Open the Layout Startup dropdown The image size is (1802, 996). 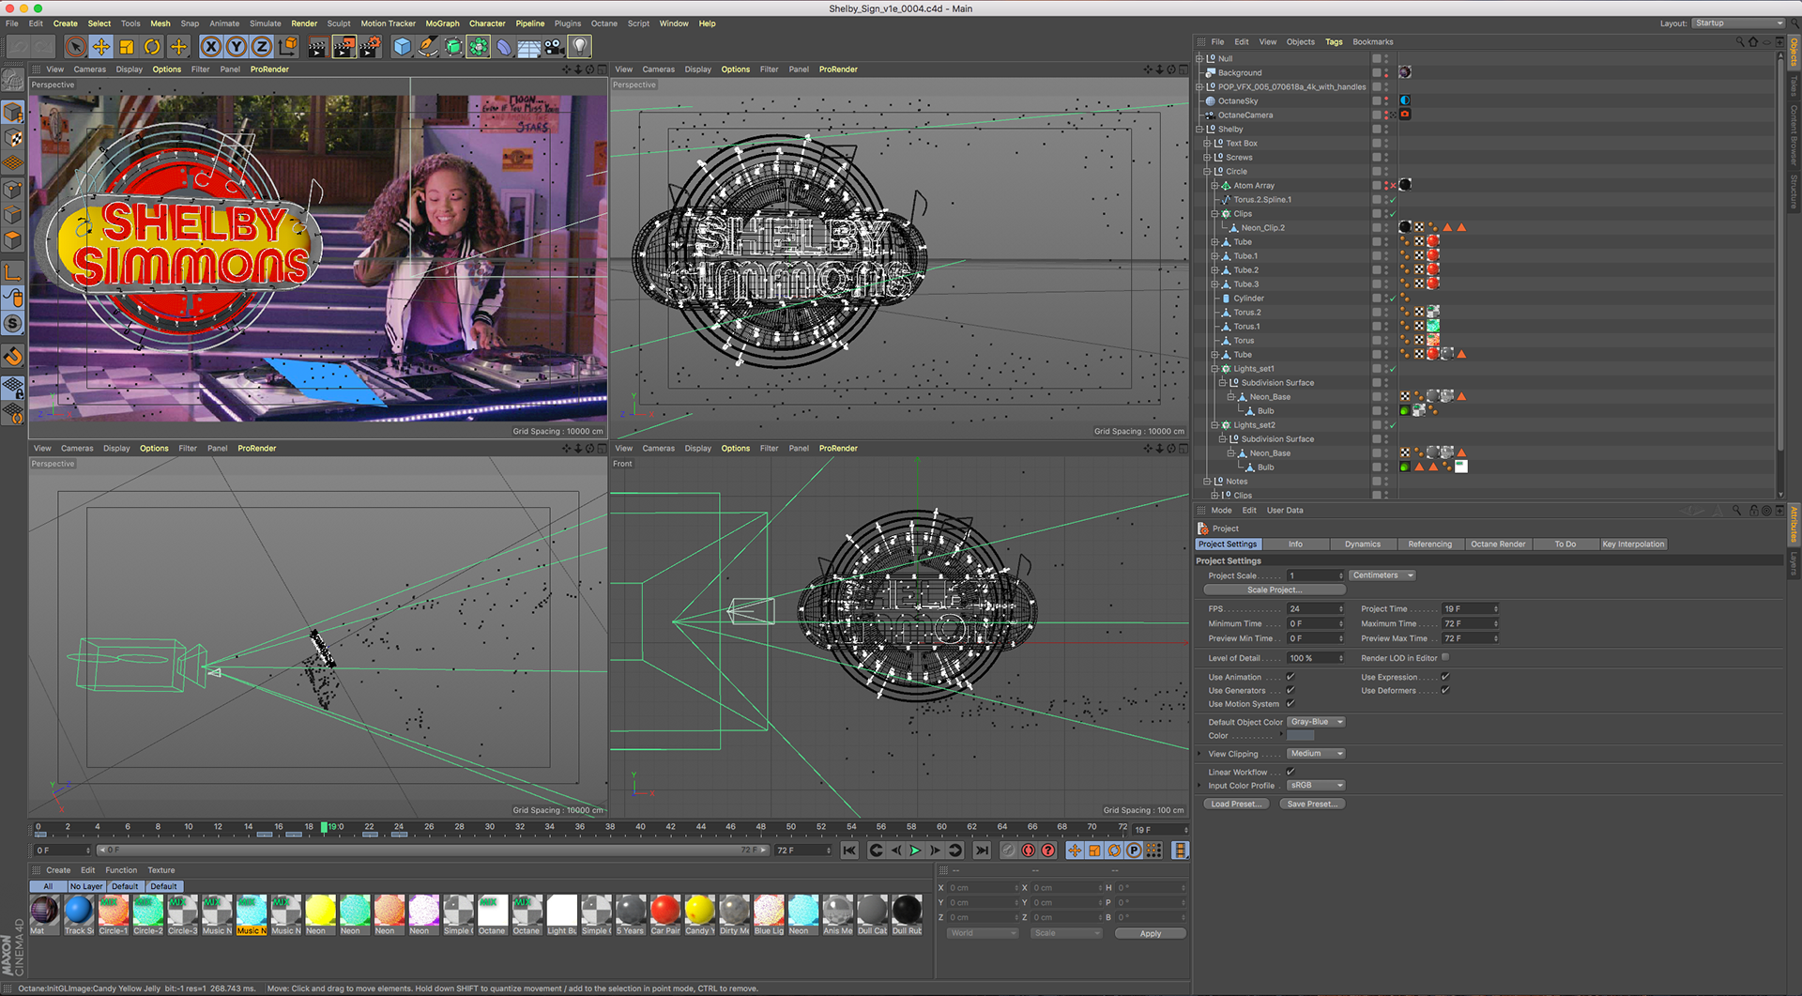click(x=1738, y=23)
